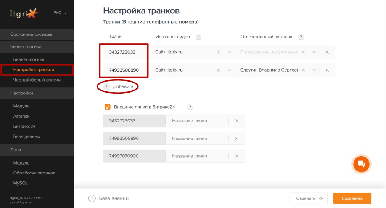This screenshot has width=386, height=208.
Task: Open Чёрный/белый списки in sidebar
Action: tap(37, 80)
